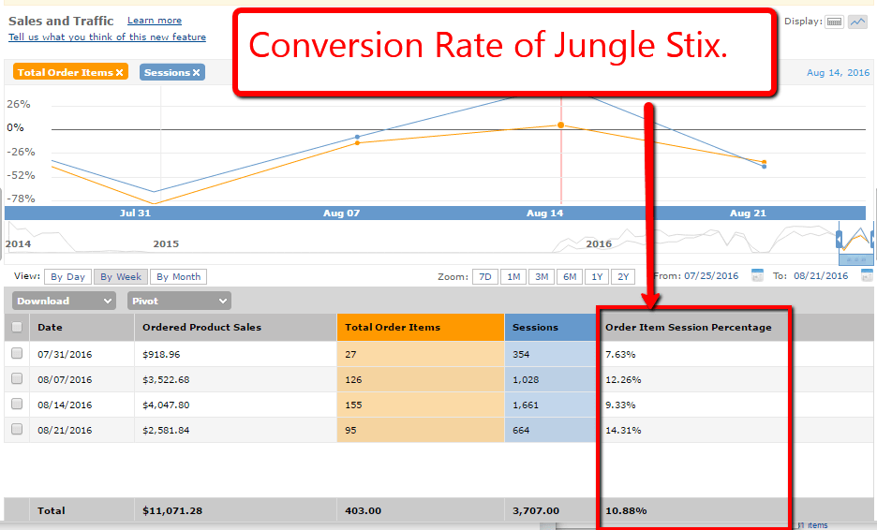
Task: Select the 08/14/2016 row checkbox
Action: point(17,404)
